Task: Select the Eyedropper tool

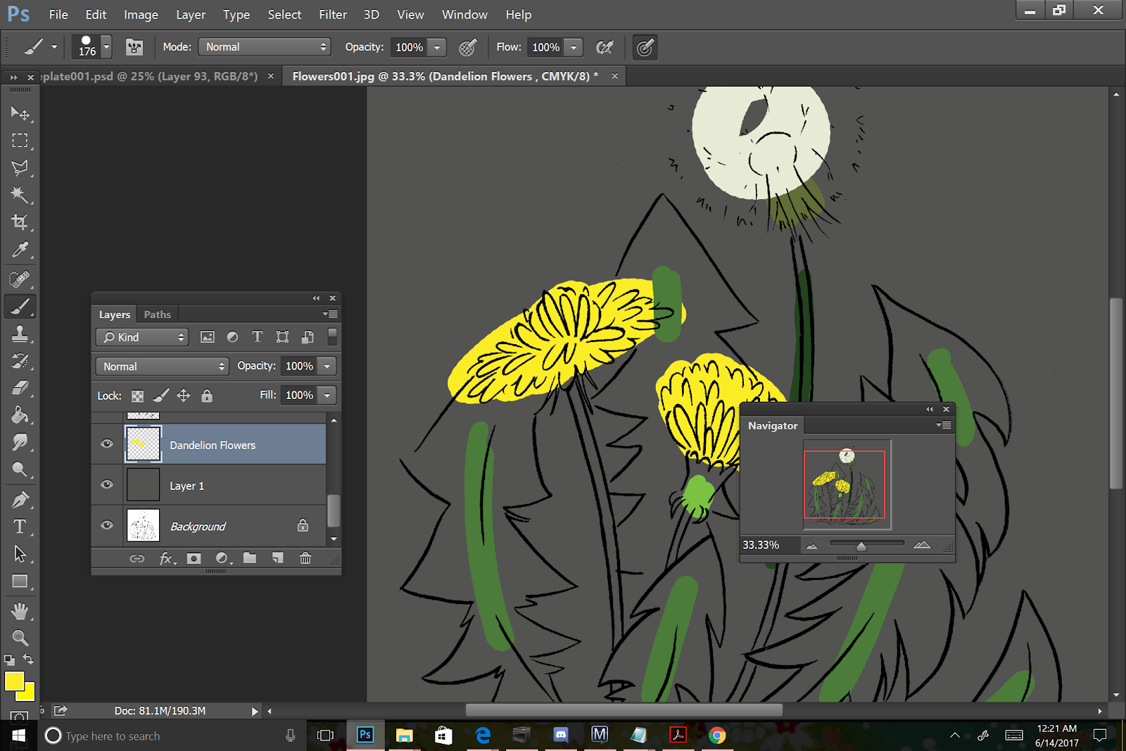Action: point(20,250)
